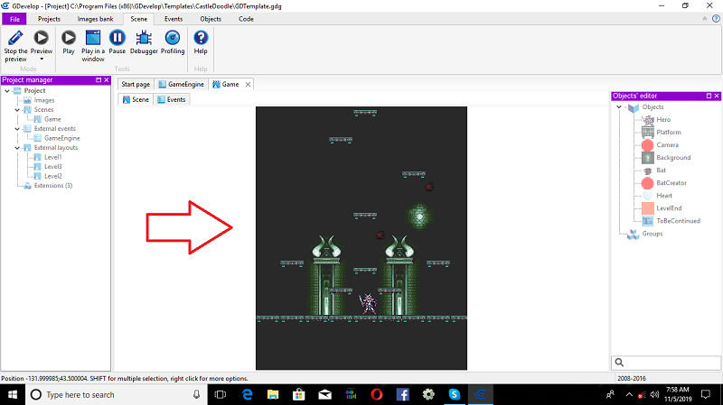Switch to the GameEngine editor tab
The height and width of the screenshot is (405, 723).
181,84
